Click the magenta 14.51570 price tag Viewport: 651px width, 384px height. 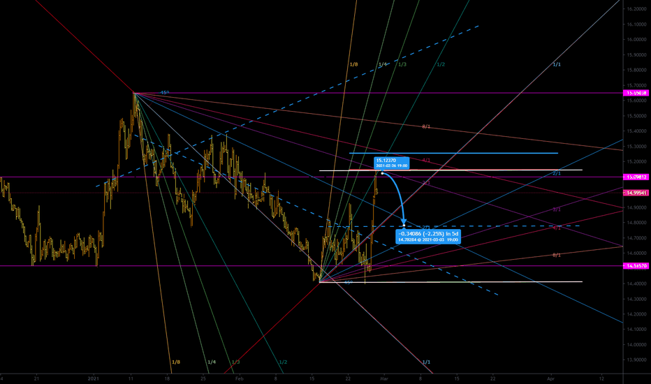coord(636,266)
